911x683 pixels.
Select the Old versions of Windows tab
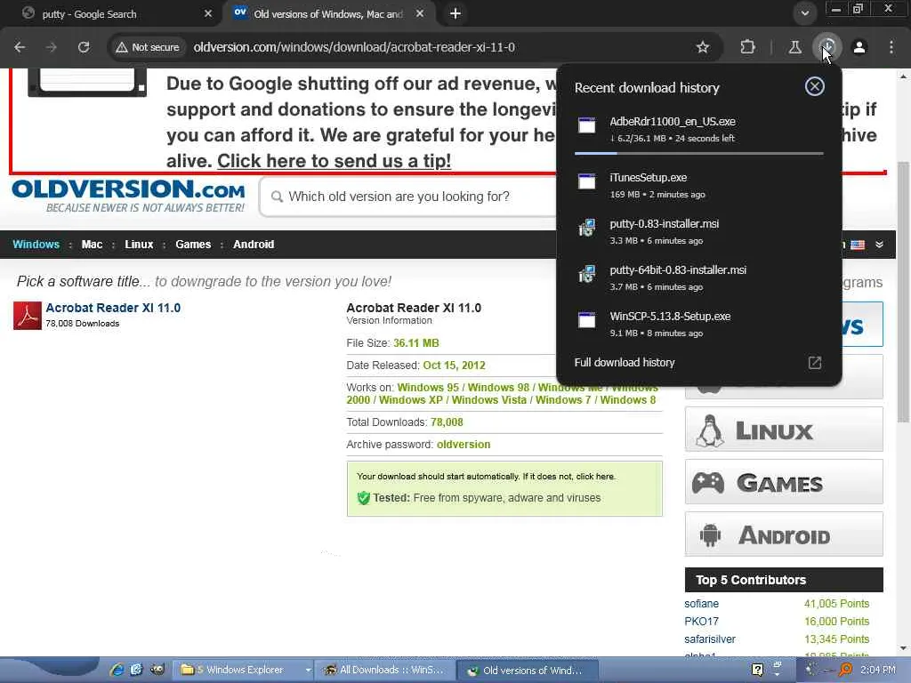328,13
